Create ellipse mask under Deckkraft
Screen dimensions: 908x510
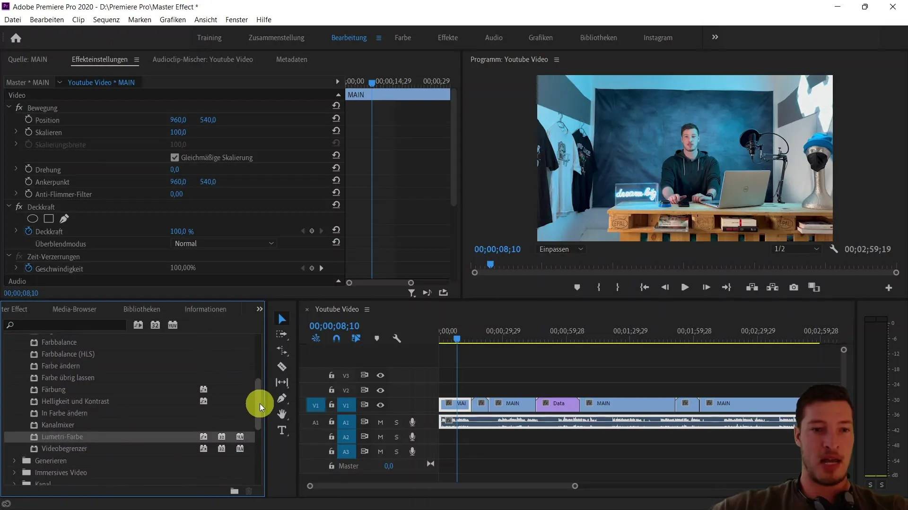[x=32, y=219]
